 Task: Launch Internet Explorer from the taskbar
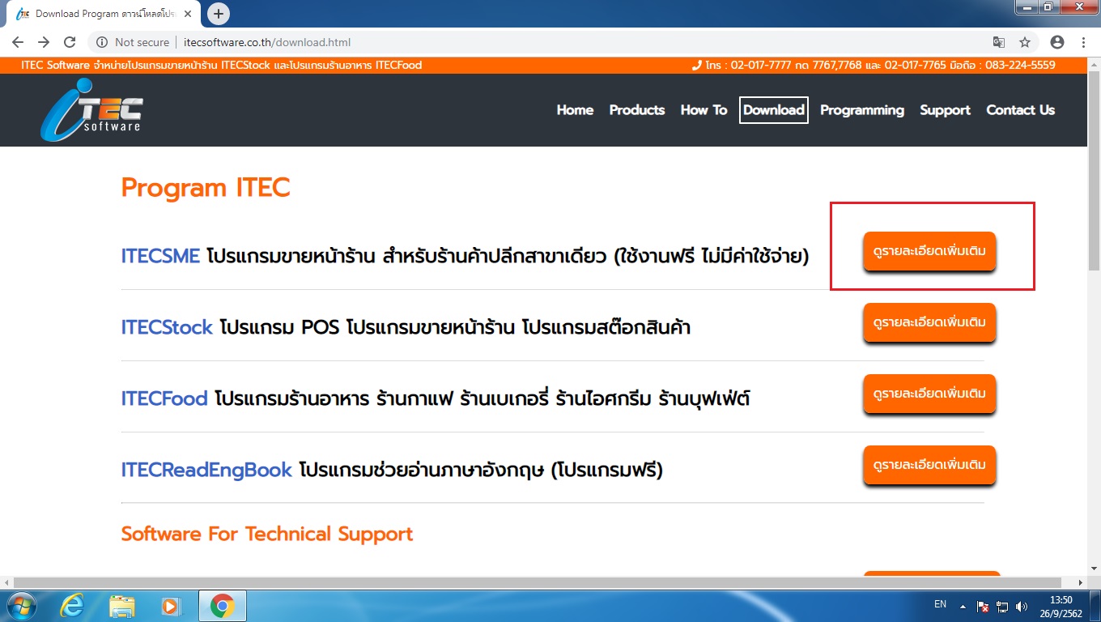[72, 606]
